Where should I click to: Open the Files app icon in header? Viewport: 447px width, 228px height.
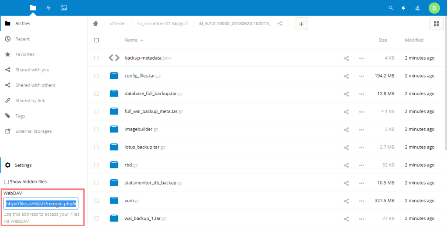pyautogui.click(x=33, y=8)
